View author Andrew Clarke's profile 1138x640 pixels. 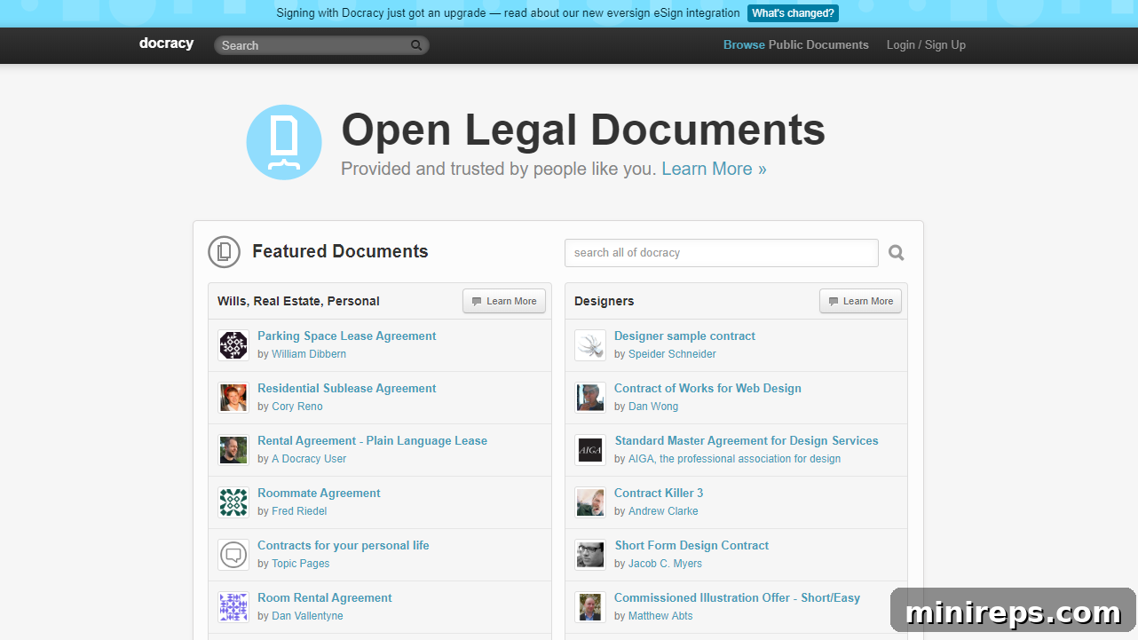click(x=663, y=510)
